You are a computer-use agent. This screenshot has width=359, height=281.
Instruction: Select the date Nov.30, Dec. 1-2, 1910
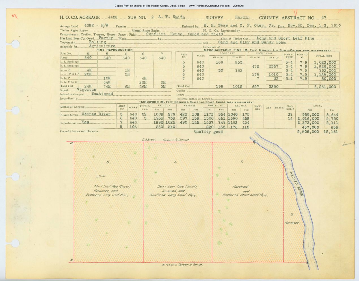click(314, 25)
